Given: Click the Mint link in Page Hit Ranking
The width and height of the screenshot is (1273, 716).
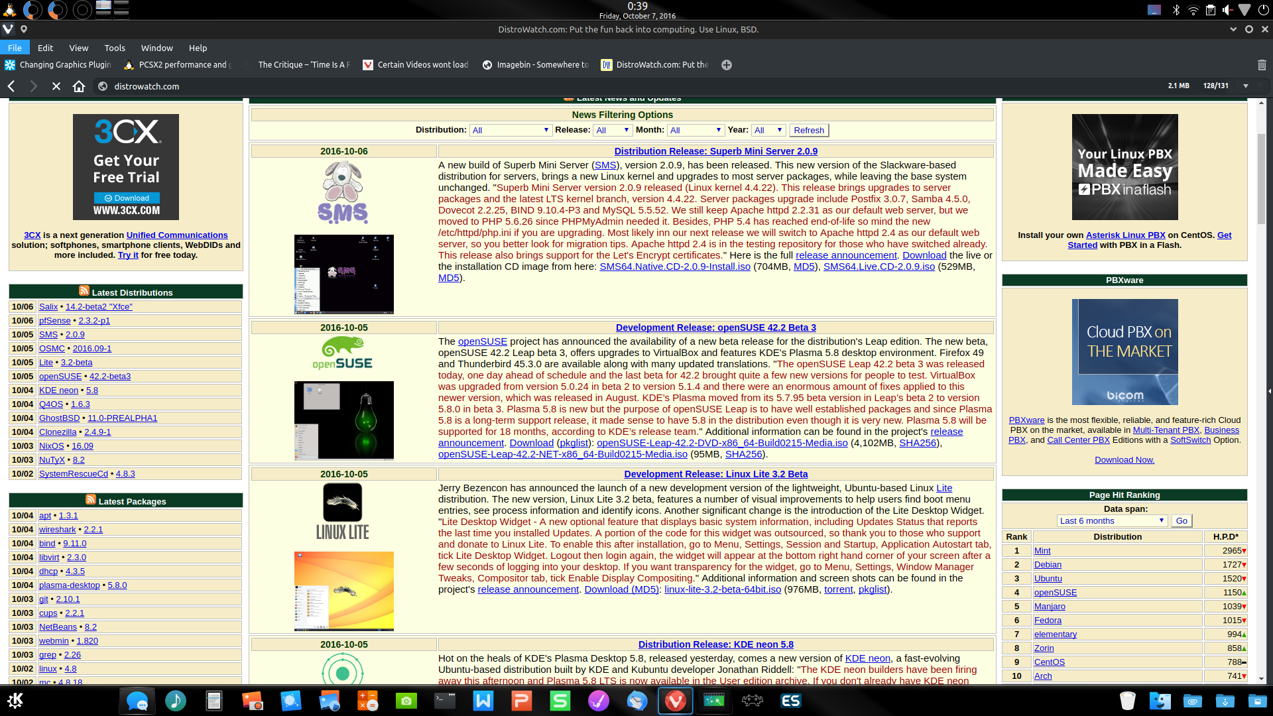Looking at the screenshot, I should pyautogui.click(x=1042, y=551).
